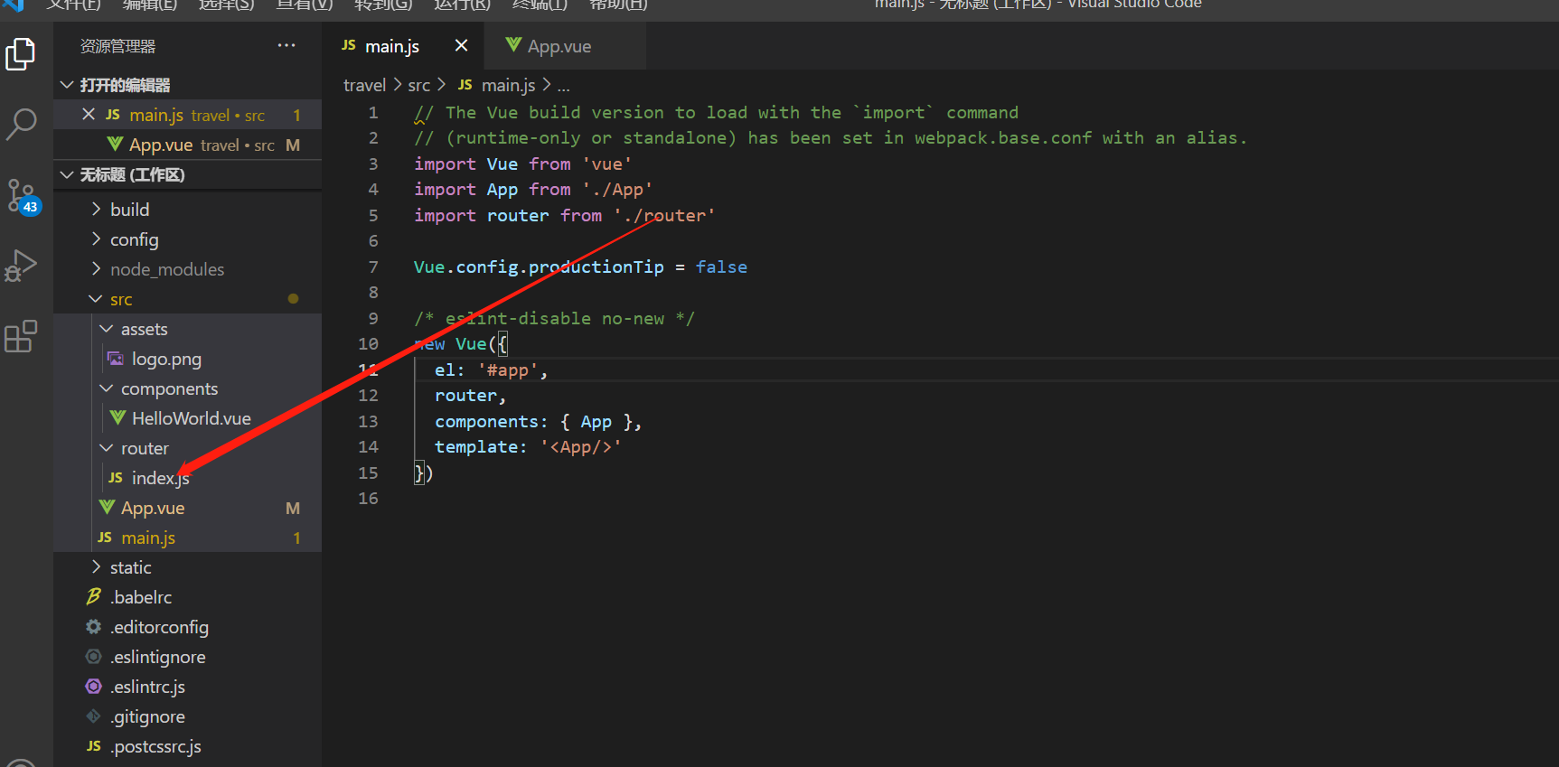Open App.vue under src folder
This screenshot has width=1559, height=767.
pyautogui.click(x=187, y=508)
